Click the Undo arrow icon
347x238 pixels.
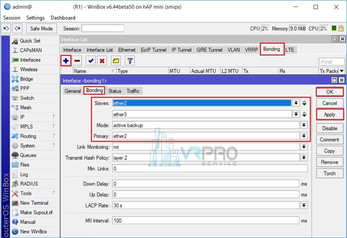point(6,28)
